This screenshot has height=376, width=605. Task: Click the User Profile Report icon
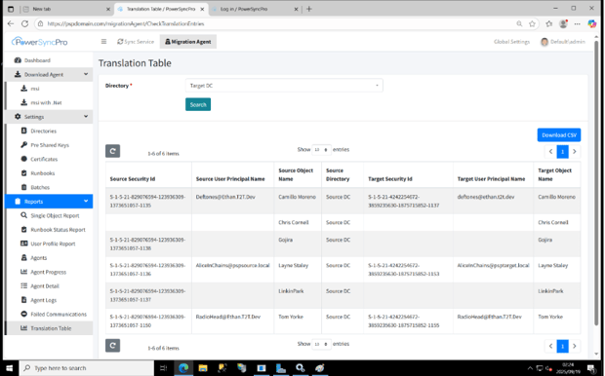24,244
